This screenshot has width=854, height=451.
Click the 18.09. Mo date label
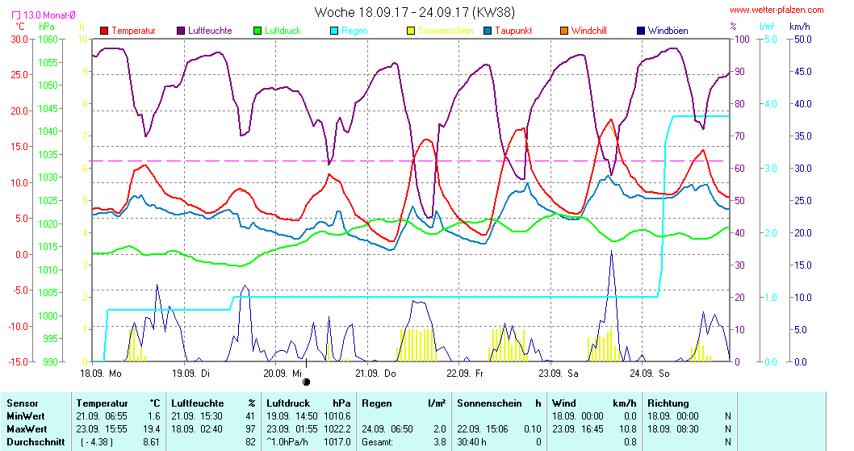(101, 374)
